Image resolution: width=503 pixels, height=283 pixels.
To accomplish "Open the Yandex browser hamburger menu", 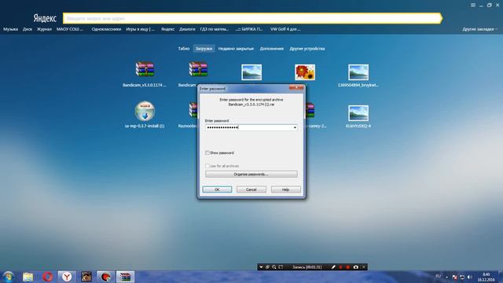I will point(473,6).
